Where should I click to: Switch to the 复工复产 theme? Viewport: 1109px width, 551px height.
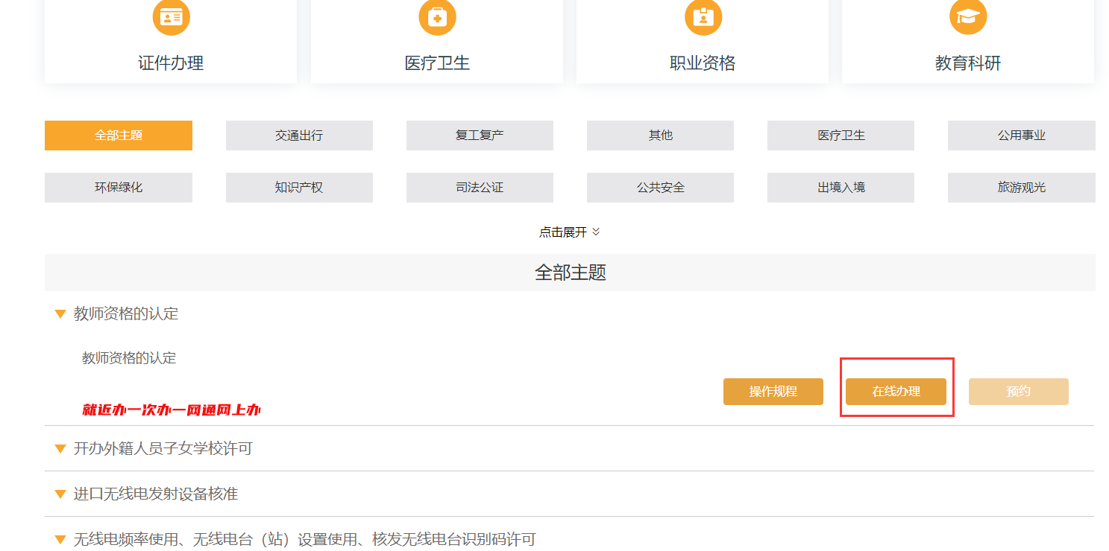(x=480, y=136)
